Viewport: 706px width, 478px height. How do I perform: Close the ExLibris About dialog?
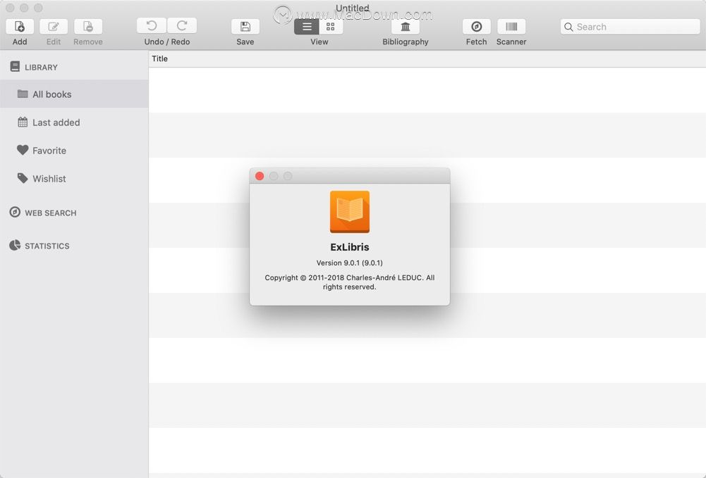point(260,176)
